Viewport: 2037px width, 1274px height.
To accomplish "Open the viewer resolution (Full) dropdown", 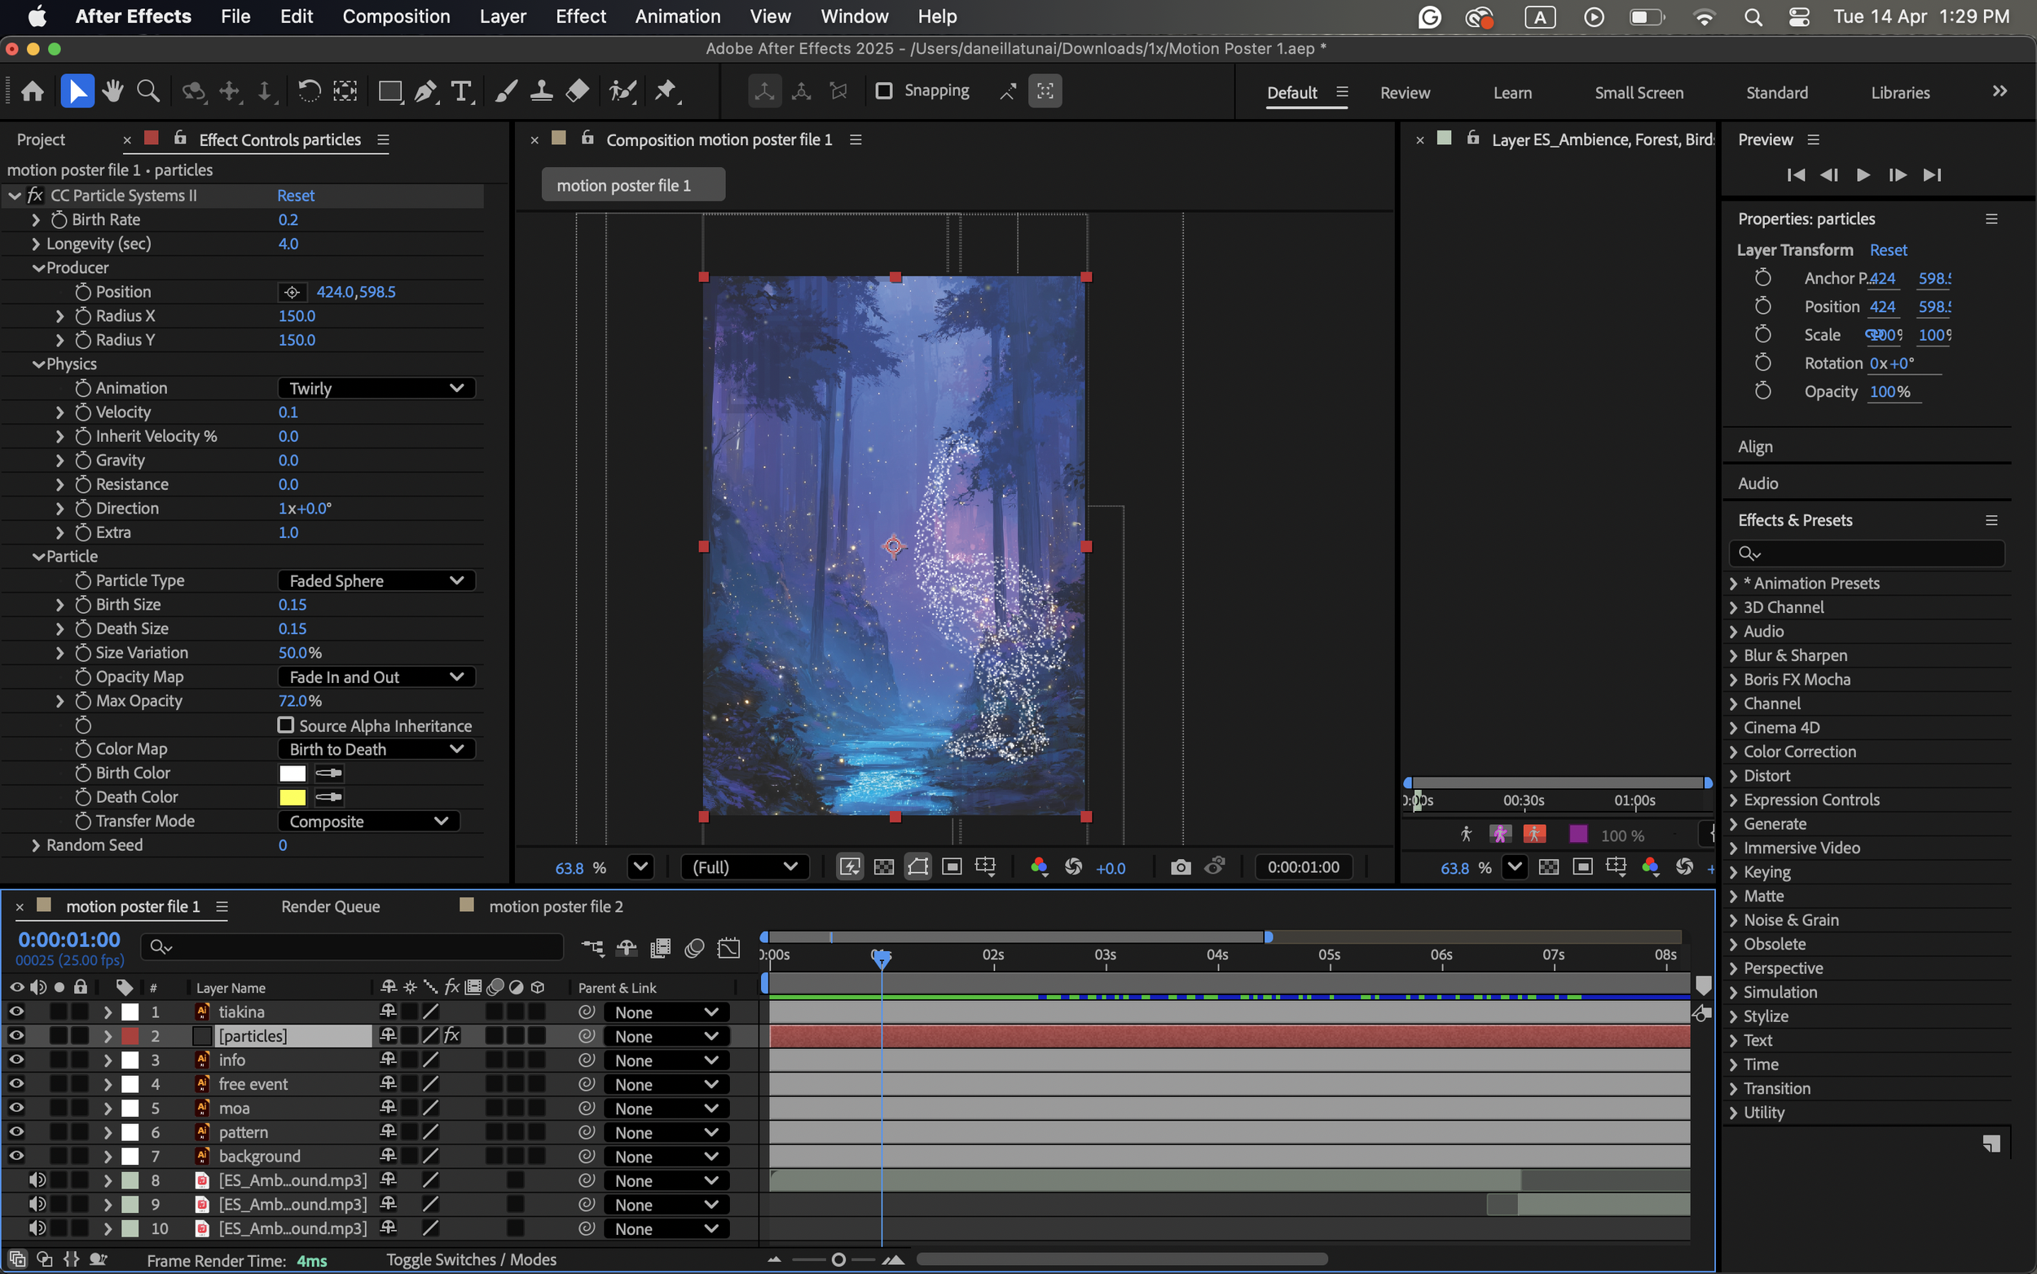I will 745,867.
